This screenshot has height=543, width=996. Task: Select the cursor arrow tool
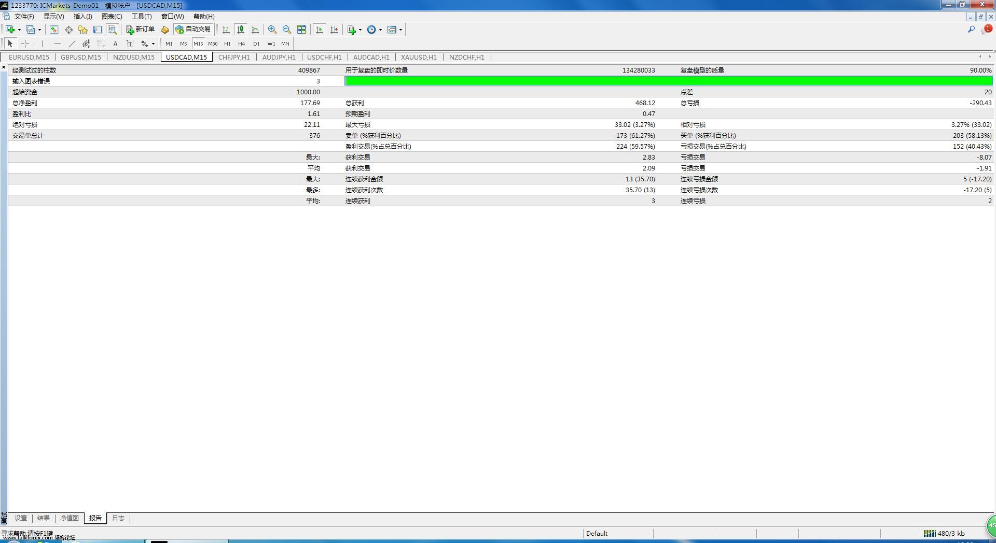(10, 44)
